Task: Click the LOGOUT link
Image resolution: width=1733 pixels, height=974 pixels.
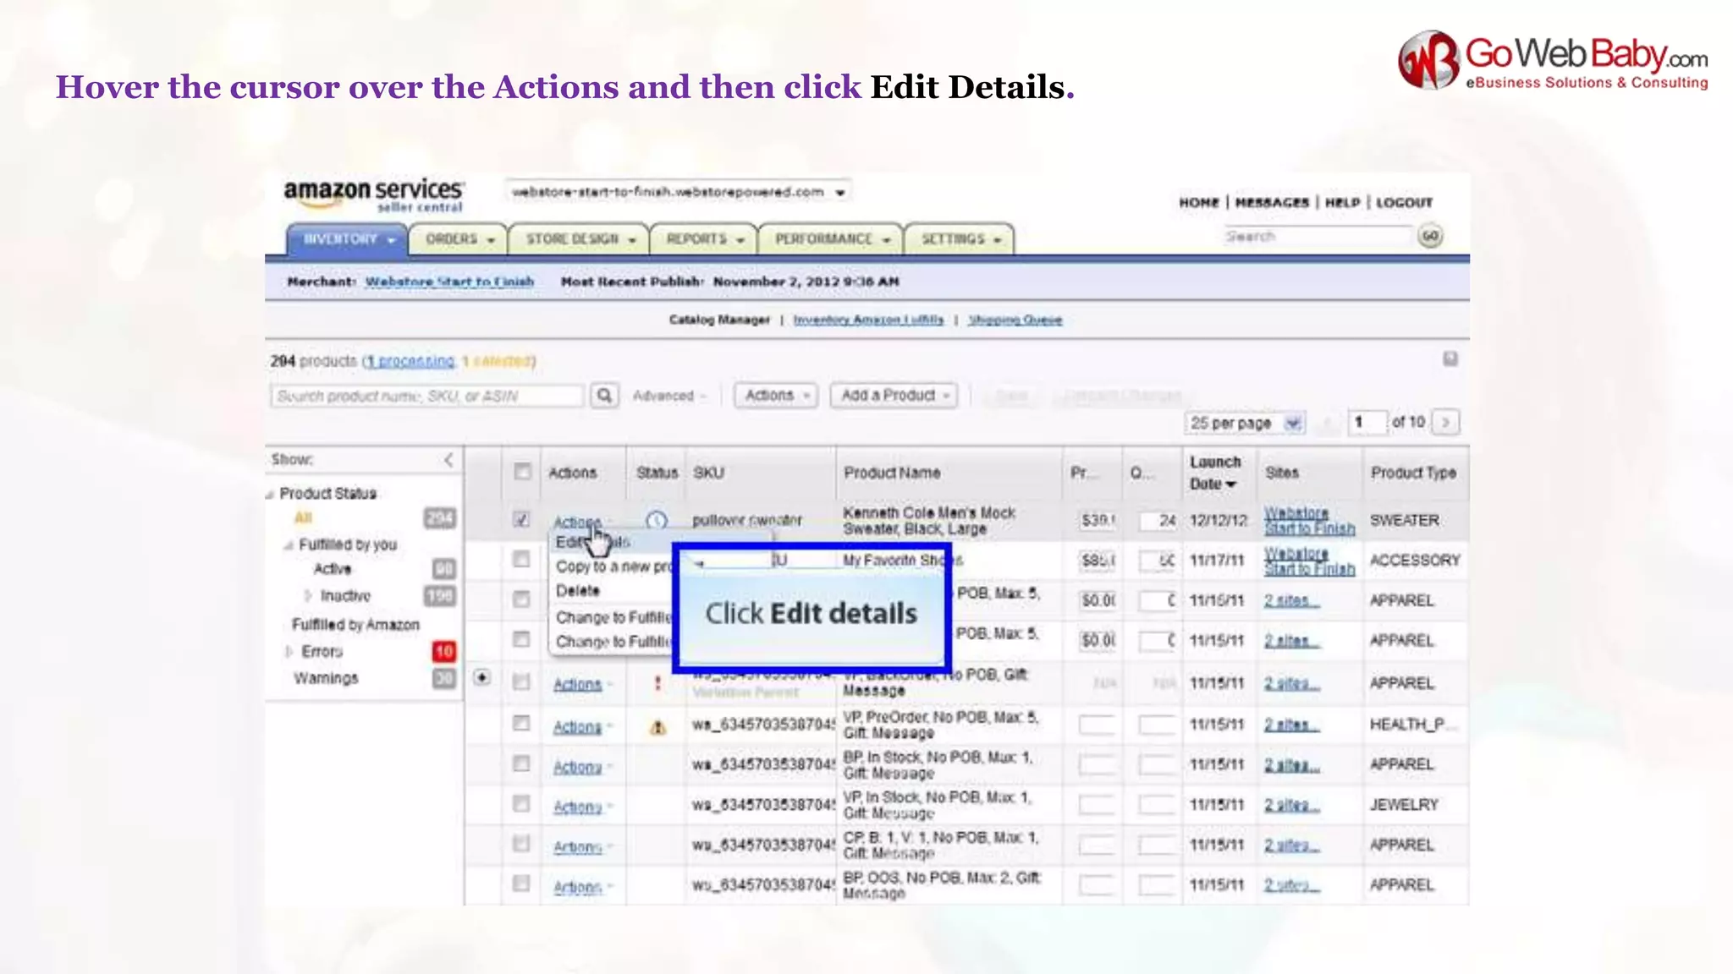Action: (1405, 203)
